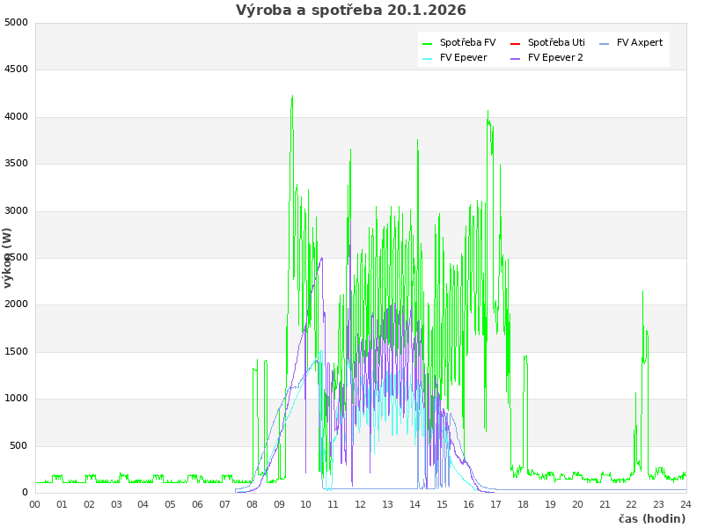The height and width of the screenshot is (528, 704).
Task: Click the 24 hour tick on the time axis
Action: [686, 504]
